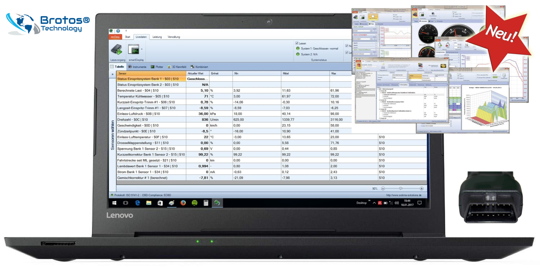The width and height of the screenshot is (540, 268).
Task: Open the smartDisplay monitor icon
Action: [133, 49]
